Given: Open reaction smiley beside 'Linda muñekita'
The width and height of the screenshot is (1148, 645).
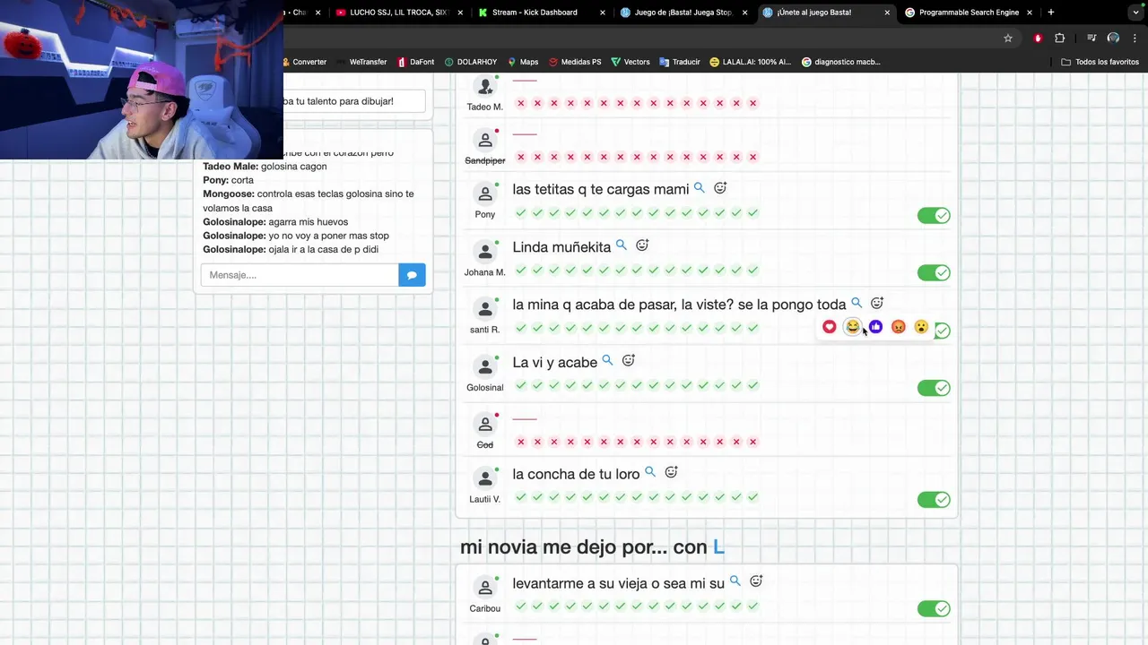Looking at the screenshot, I should coord(642,245).
